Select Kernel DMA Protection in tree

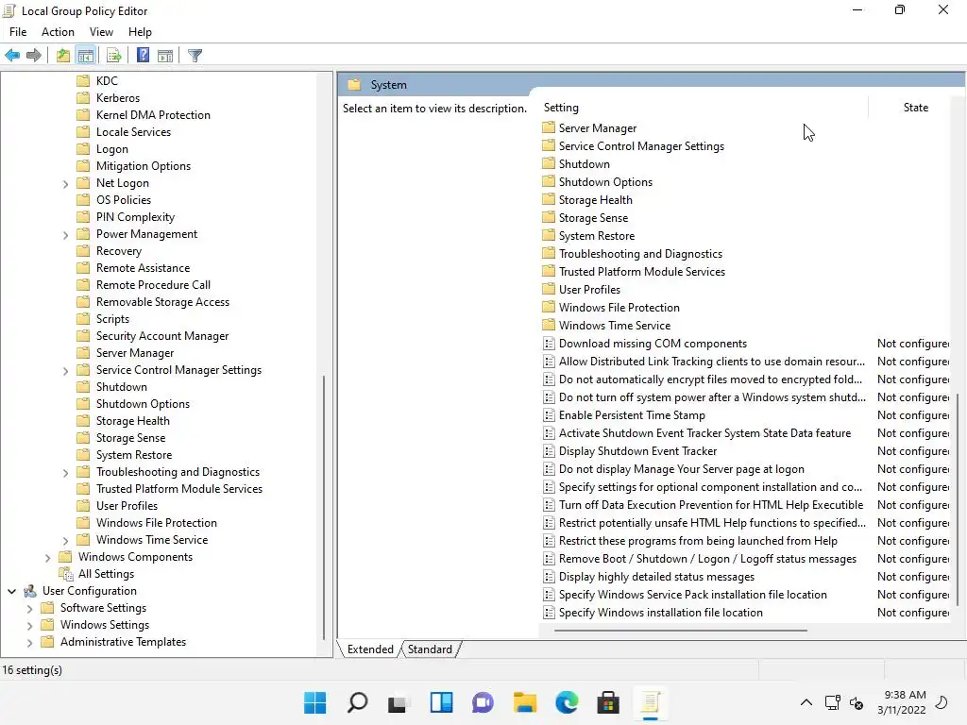pos(153,114)
